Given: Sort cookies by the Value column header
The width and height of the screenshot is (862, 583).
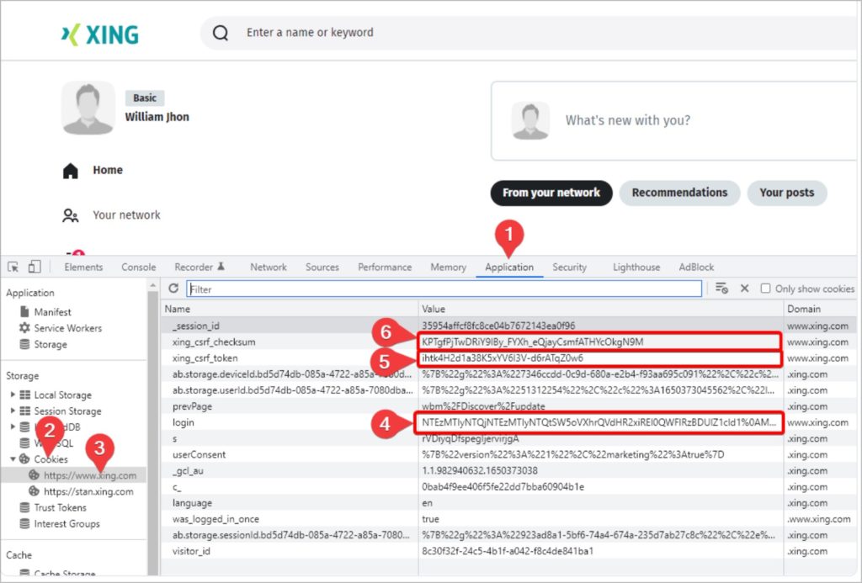Looking at the screenshot, I should pos(601,309).
